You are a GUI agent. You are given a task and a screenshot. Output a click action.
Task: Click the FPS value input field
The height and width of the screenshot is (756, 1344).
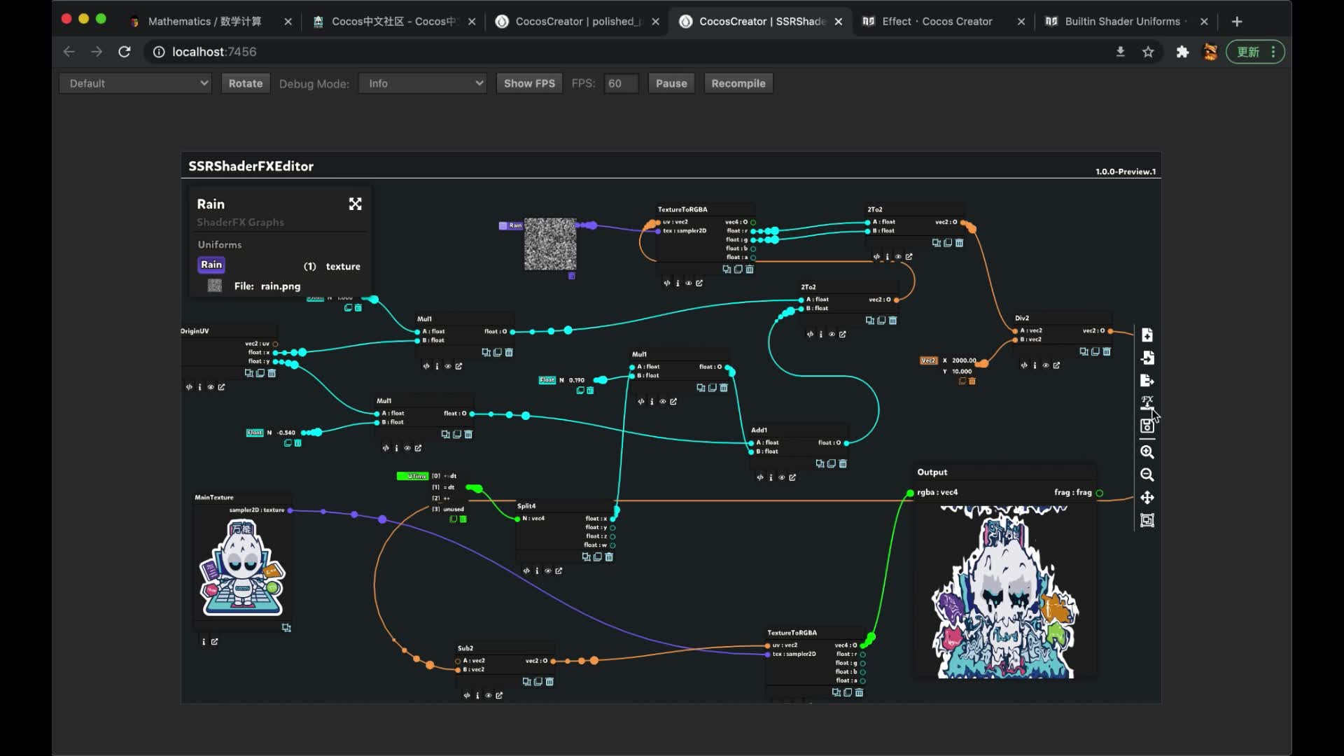(x=620, y=83)
